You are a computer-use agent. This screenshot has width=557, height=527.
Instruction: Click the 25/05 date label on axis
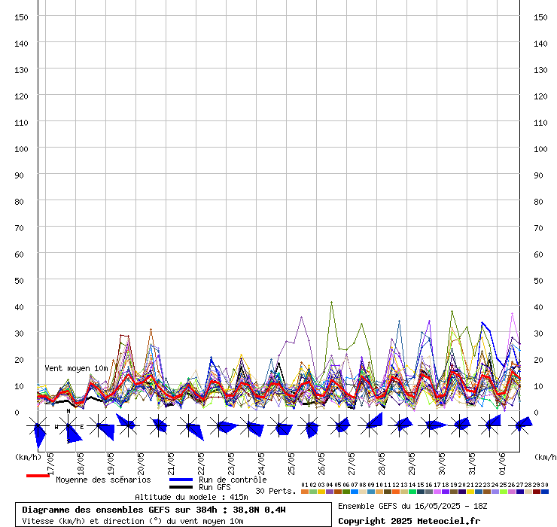click(x=291, y=460)
